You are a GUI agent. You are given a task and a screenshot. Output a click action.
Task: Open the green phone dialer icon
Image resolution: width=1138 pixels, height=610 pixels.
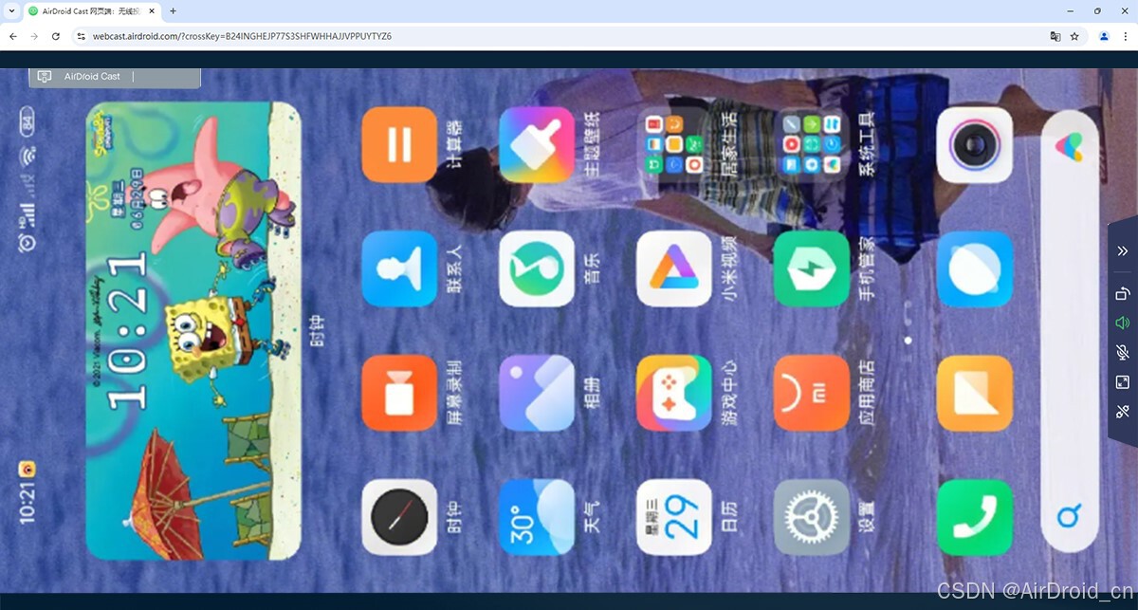coord(975,517)
